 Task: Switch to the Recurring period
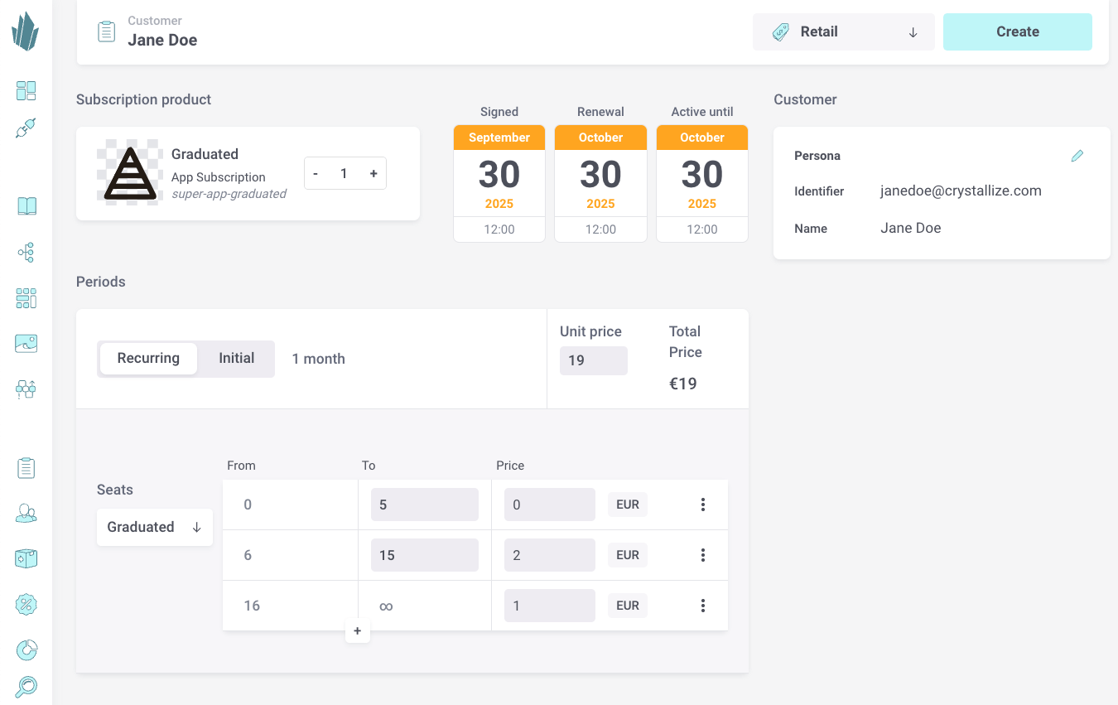click(x=148, y=359)
